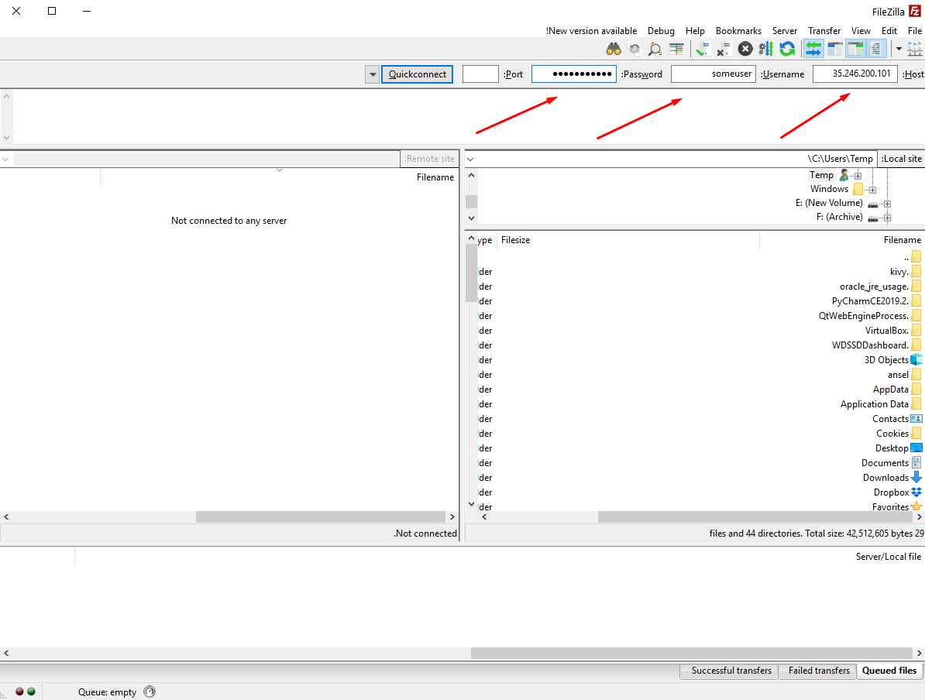Click the queue status indicator icon
925x700 pixels.
(150, 691)
